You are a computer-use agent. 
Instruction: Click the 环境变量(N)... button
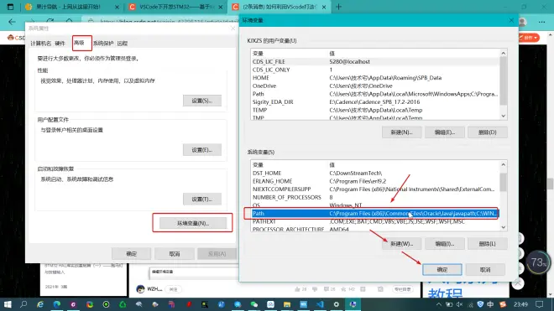coord(193,223)
